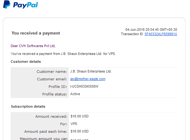The width and height of the screenshot is (190, 140).
Task: Open transaction ID 5F403324LF659991U link
Action: click(161, 34)
